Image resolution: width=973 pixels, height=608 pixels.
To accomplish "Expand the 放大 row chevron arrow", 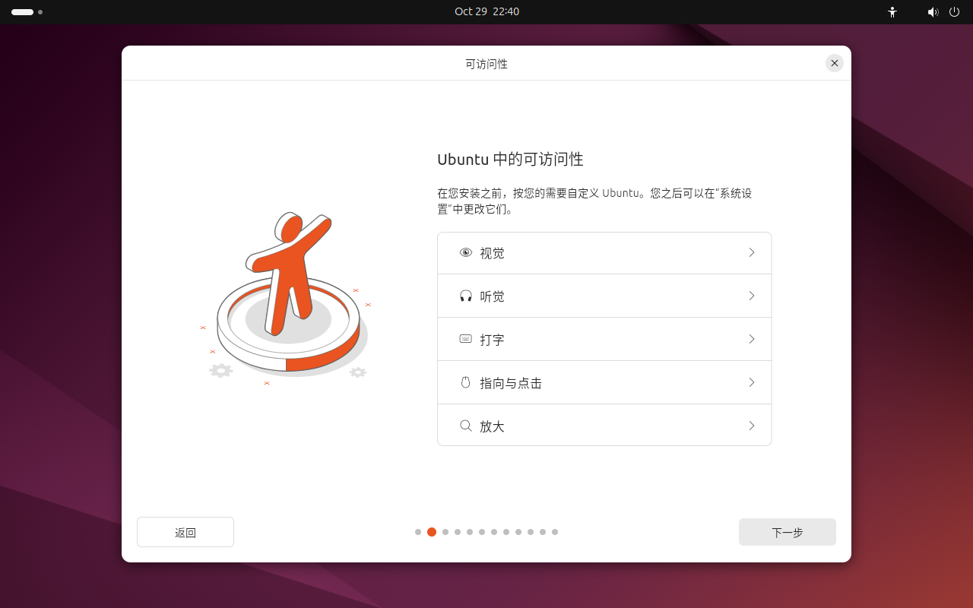I will click(751, 426).
